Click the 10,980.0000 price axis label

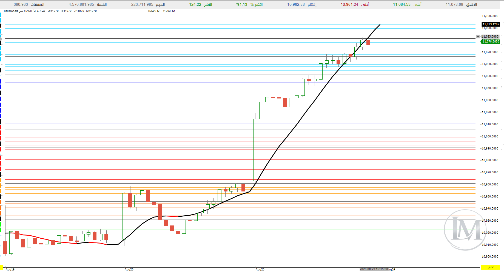click(490, 160)
